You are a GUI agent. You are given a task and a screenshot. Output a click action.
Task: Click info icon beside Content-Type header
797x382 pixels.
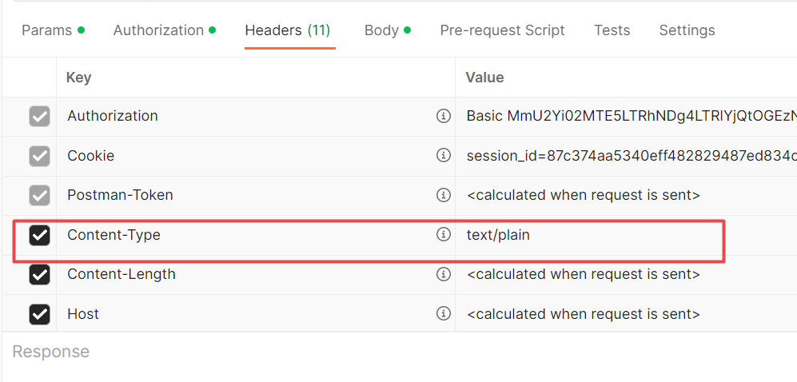pyautogui.click(x=444, y=235)
